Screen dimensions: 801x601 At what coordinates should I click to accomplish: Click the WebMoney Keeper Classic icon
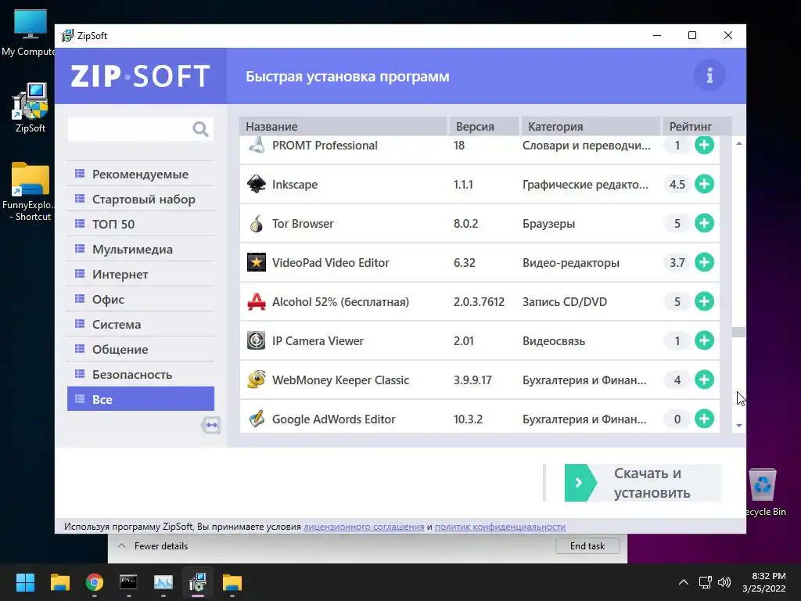click(256, 380)
